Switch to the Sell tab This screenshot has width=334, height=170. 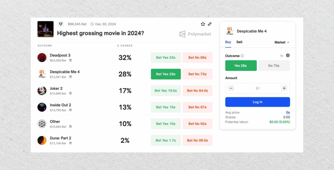pyautogui.click(x=239, y=42)
